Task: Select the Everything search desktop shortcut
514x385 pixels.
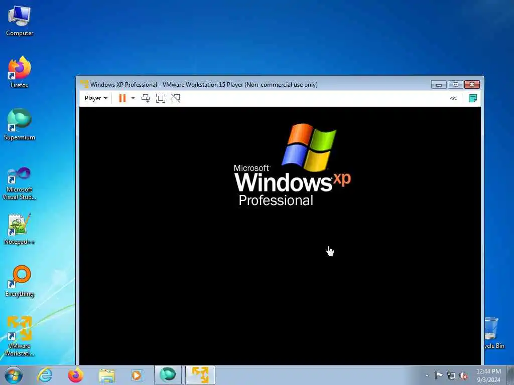Action: [x=20, y=281]
